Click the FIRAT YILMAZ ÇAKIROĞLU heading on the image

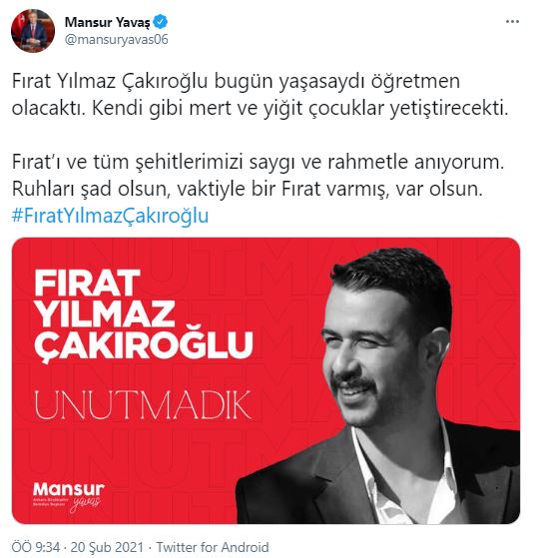tap(144, 315)
